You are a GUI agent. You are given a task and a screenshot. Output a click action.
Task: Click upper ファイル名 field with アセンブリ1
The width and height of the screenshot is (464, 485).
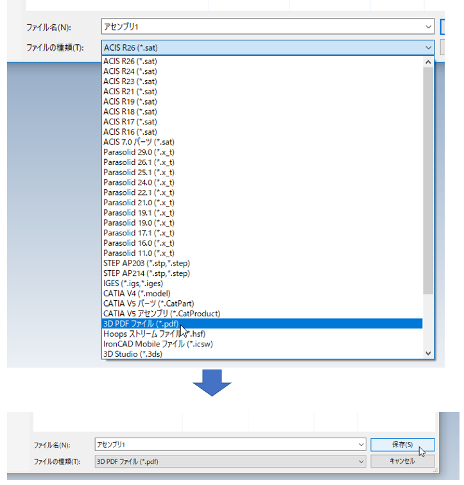coord(268,26)
